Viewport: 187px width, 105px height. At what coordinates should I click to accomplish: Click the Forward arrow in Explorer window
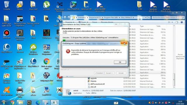69,17
